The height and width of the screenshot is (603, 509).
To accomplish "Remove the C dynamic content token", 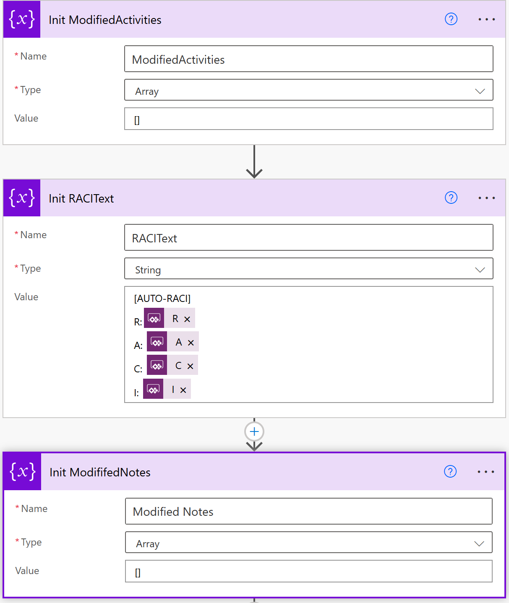I will coord(190,366).
